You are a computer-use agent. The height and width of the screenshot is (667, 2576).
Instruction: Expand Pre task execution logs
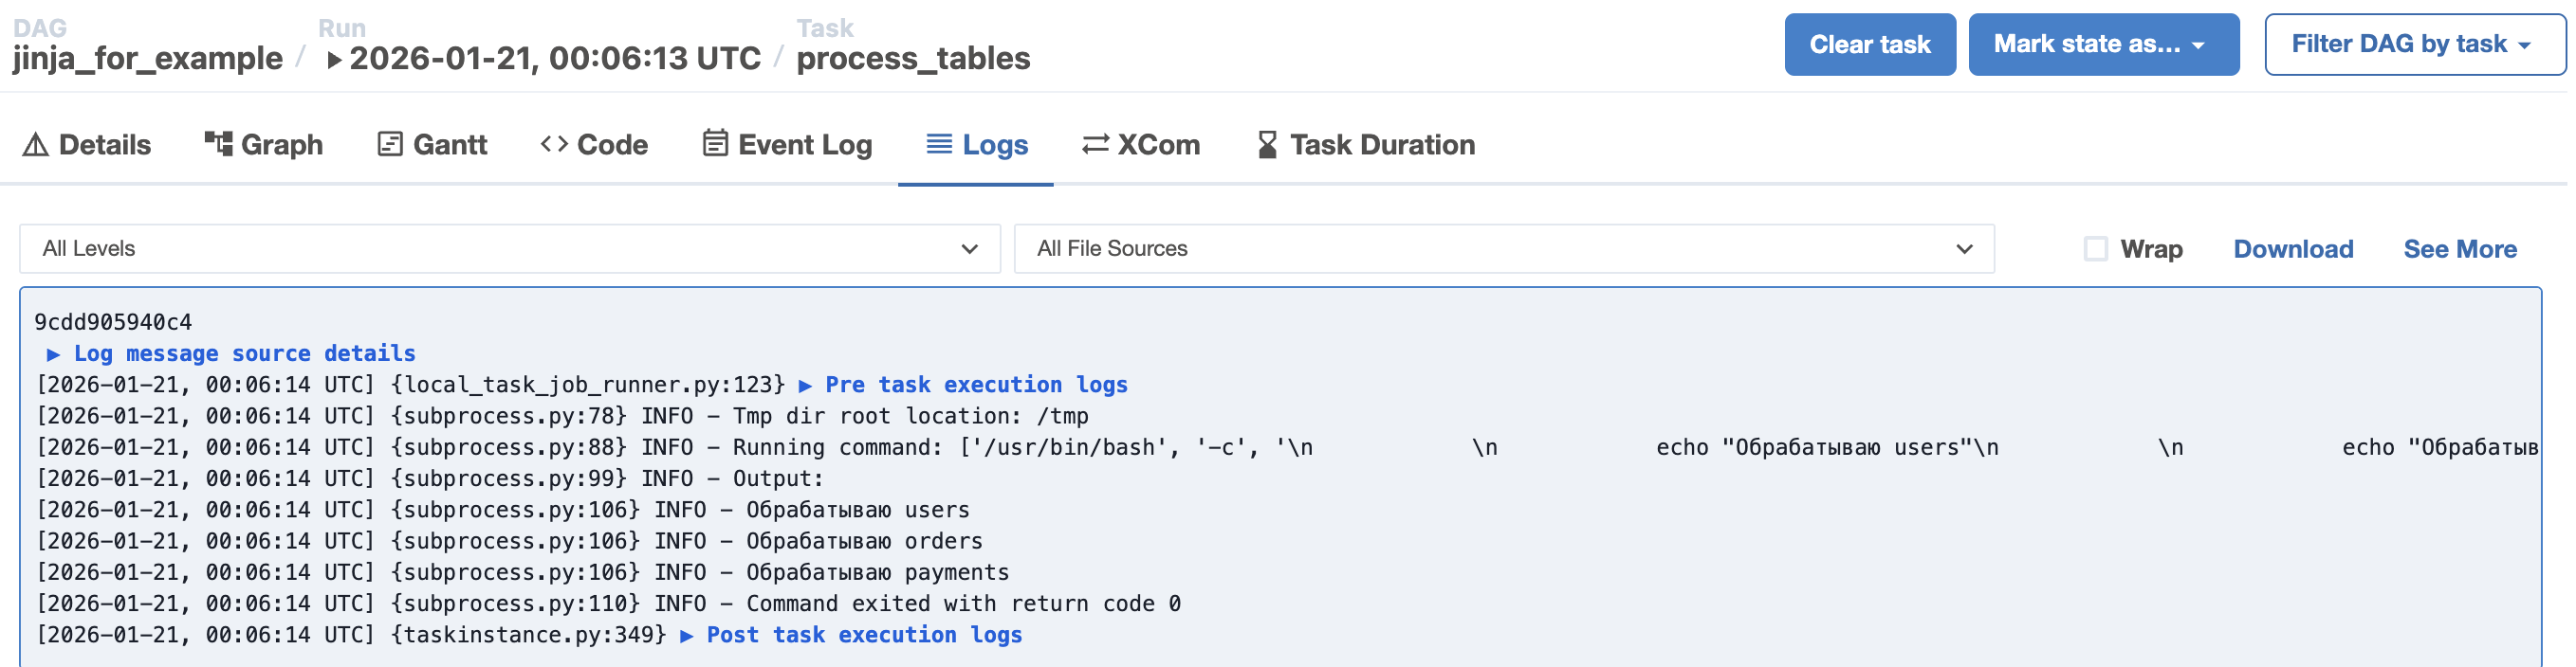[975, 385]
